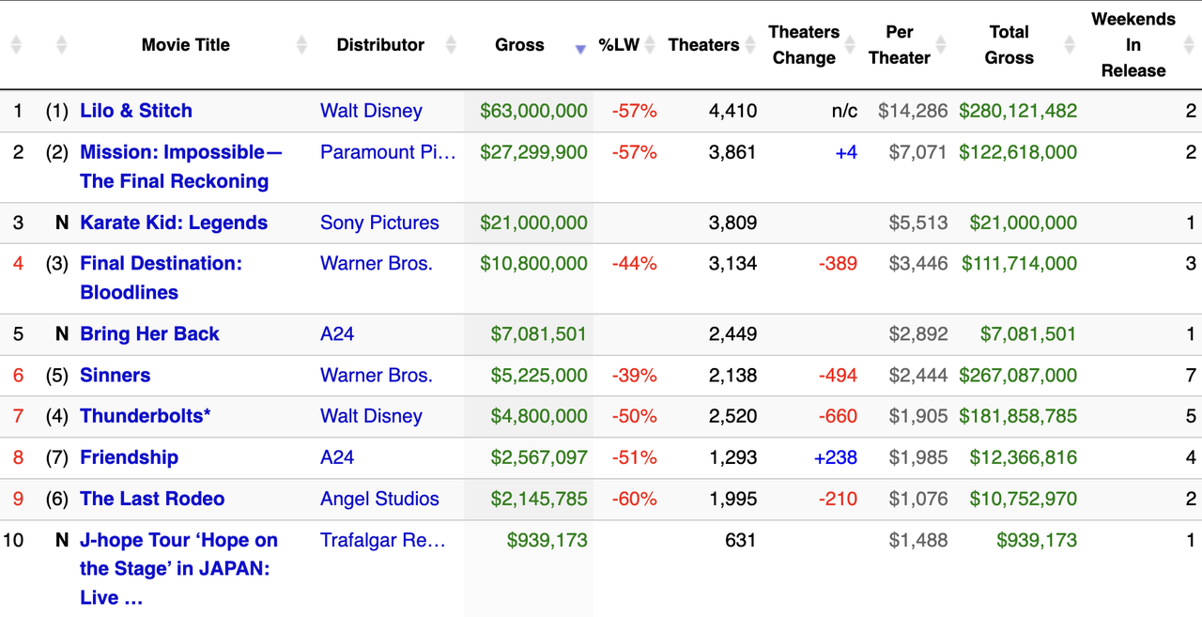Click sort arrows beside Distributor header
1202x617 pixels.
point(451,44)
